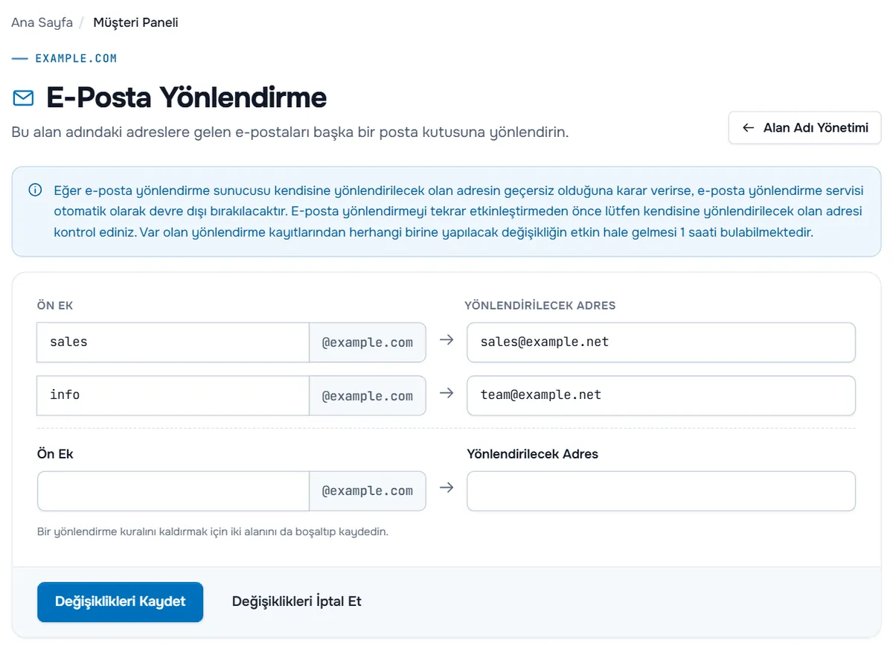
Task: Go to the Ana Sayfa breadcrumb
Action: point(42,22)
